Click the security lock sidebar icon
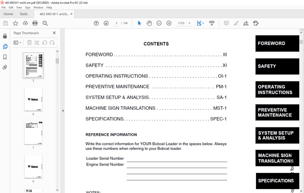This screenshot has width=304, height=193. click(5, 36)
